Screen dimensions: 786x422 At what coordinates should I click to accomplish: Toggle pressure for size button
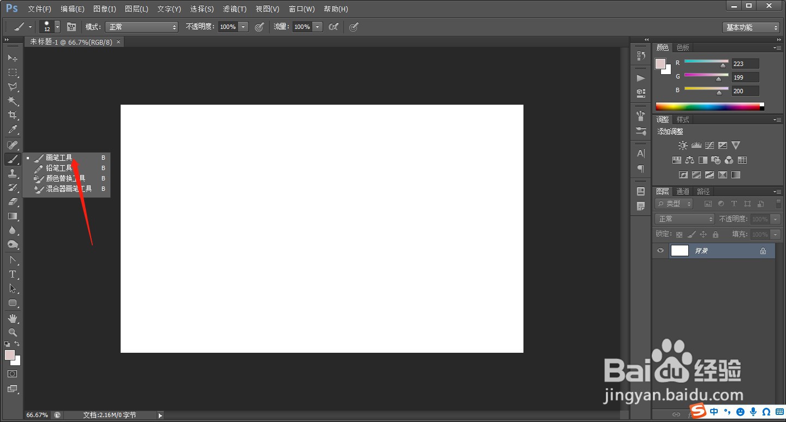354,27
